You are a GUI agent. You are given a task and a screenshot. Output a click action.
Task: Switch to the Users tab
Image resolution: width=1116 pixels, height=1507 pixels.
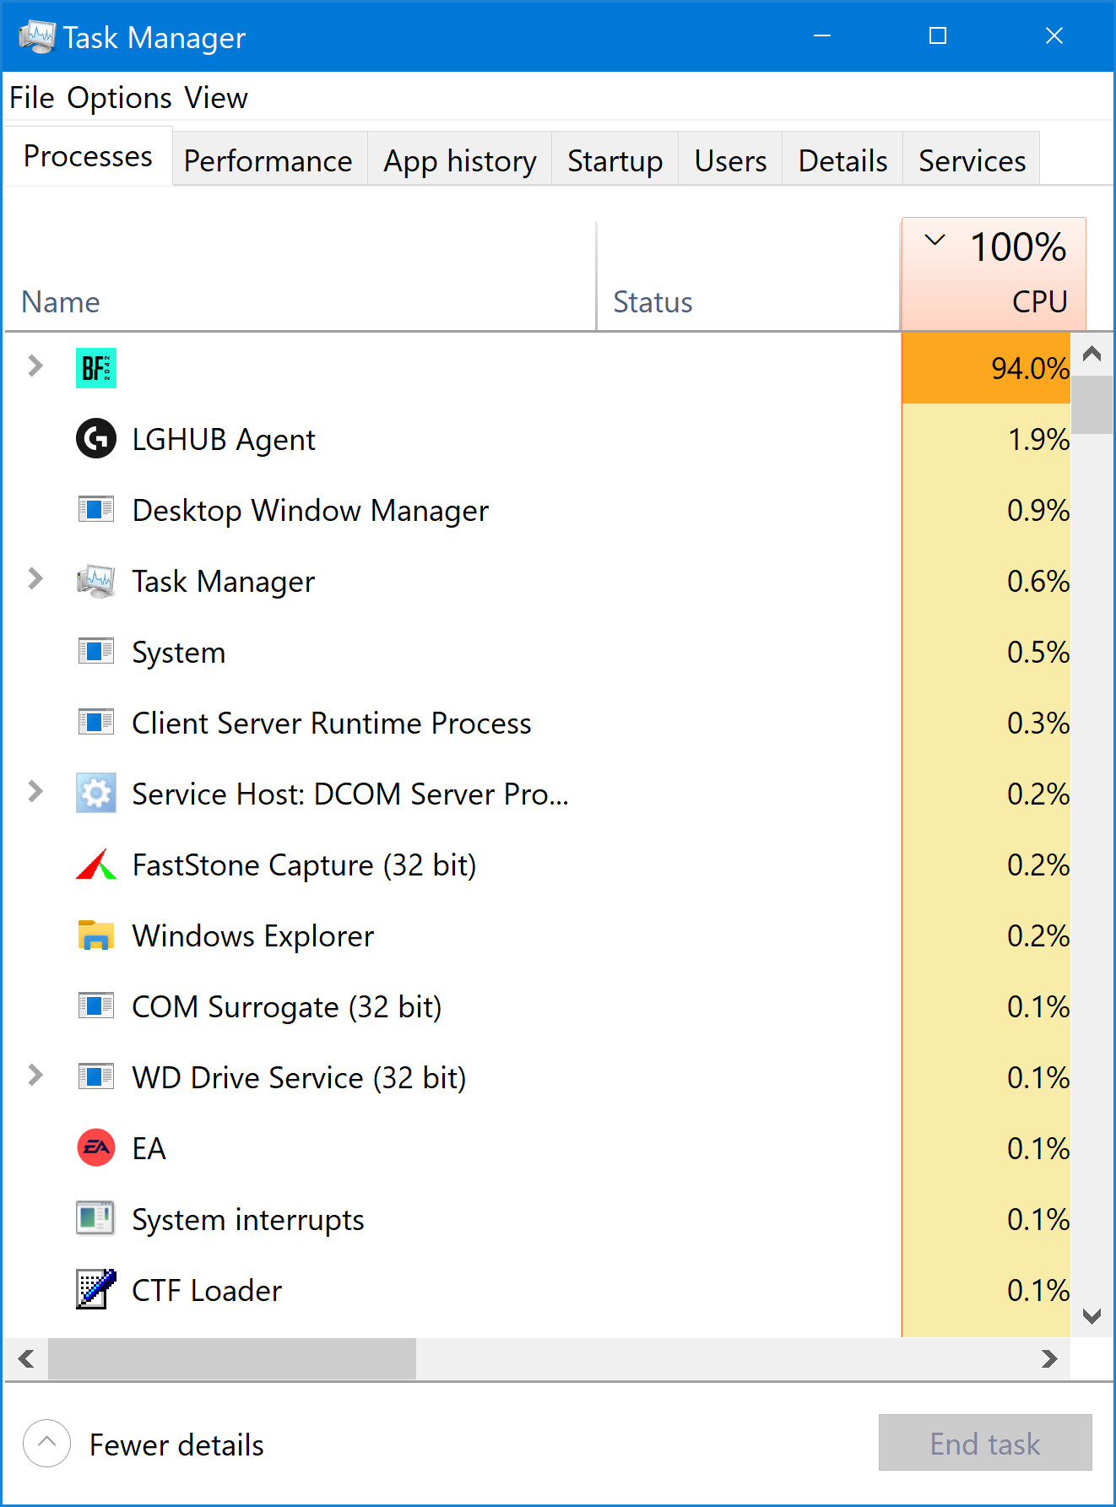pos(731,160)
